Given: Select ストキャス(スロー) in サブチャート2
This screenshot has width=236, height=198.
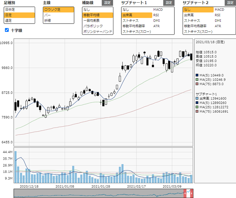Looking at the screenshot, I should coord(198,31).
